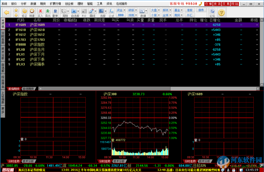Click the red 资讯 button
The width and height of the screenshot is (264, 172).
tap(217, 4)
